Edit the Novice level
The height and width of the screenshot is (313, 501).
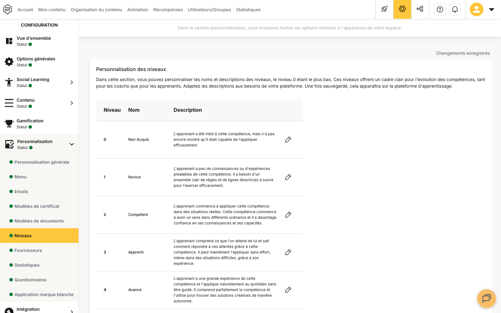pyautogui.click(x=288, y=177)
